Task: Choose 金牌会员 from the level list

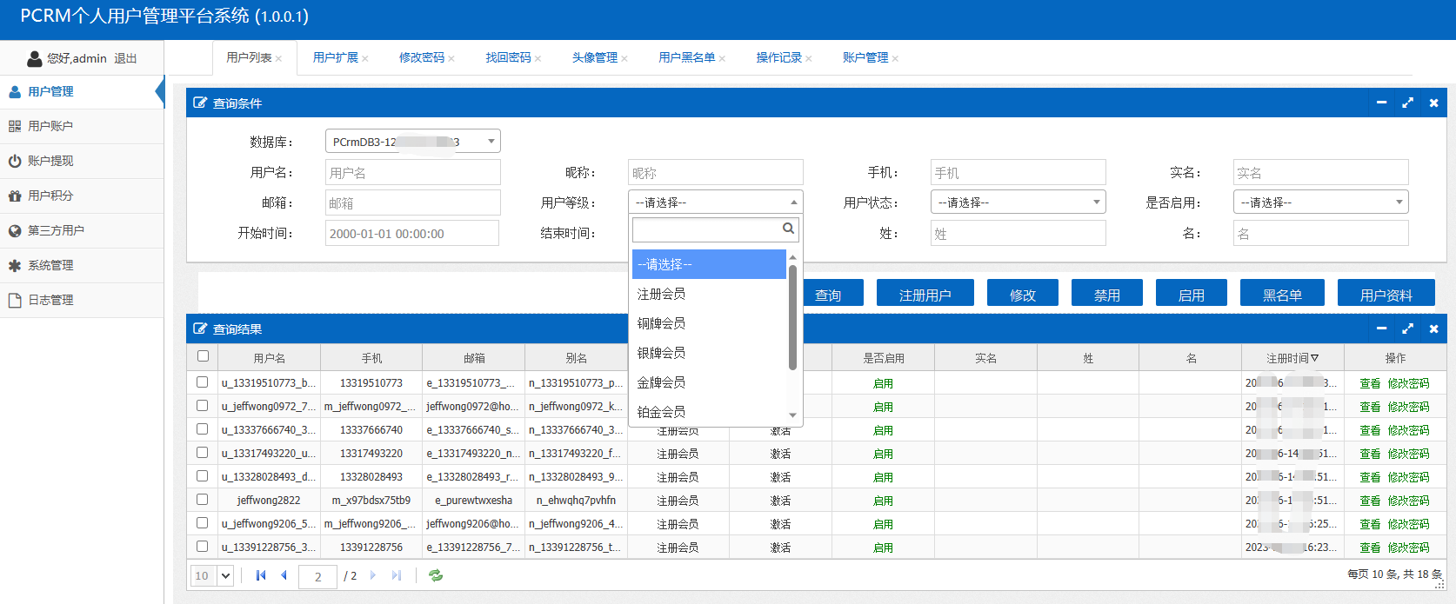Action: pyautogui.click(x=661, y=382)
